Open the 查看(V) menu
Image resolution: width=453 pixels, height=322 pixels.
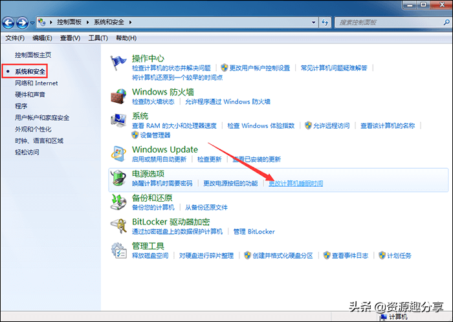click(70, 38)
